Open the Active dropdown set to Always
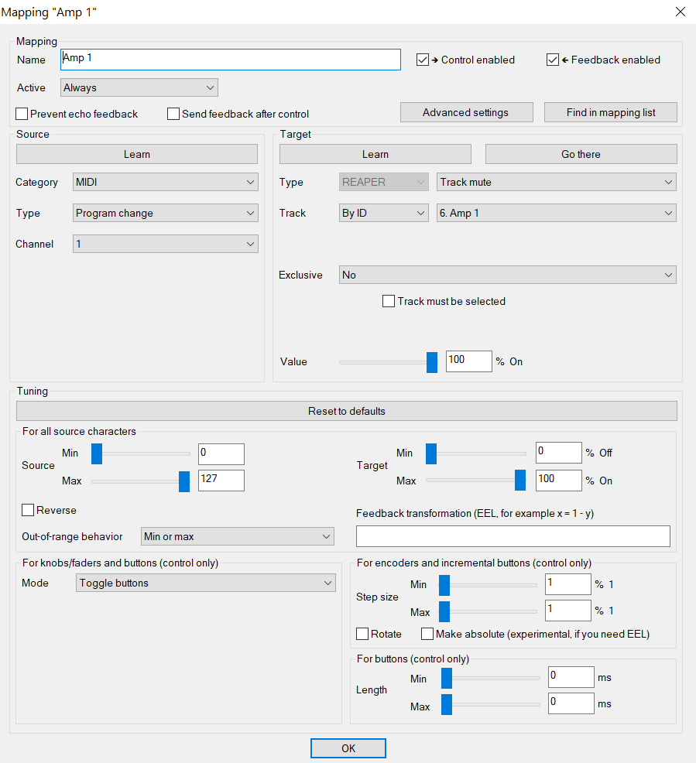Viewport: 696px width, 763px height. pos(139,87)
